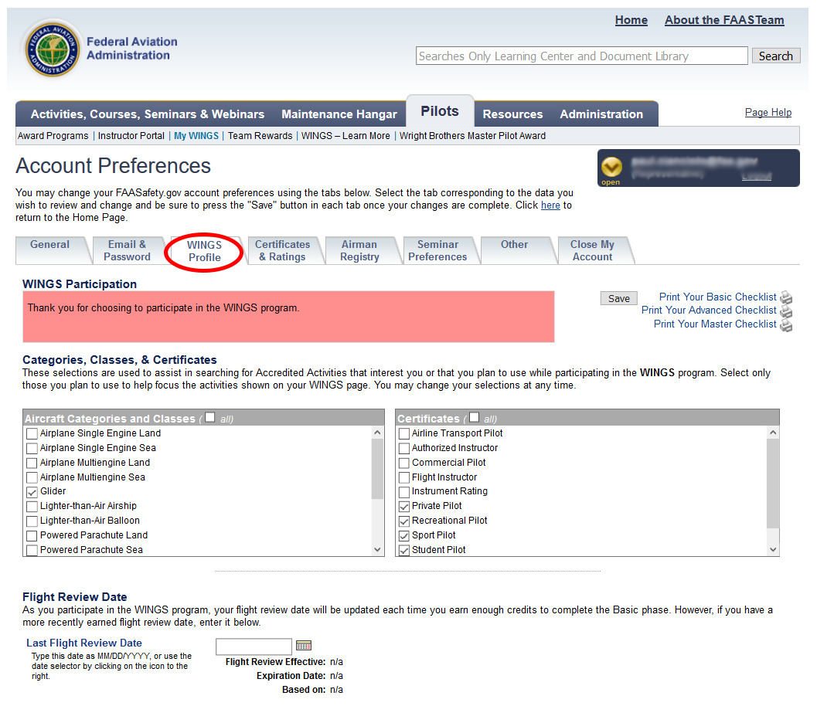Click the 'here' link to Home Page

click(550, 205)
